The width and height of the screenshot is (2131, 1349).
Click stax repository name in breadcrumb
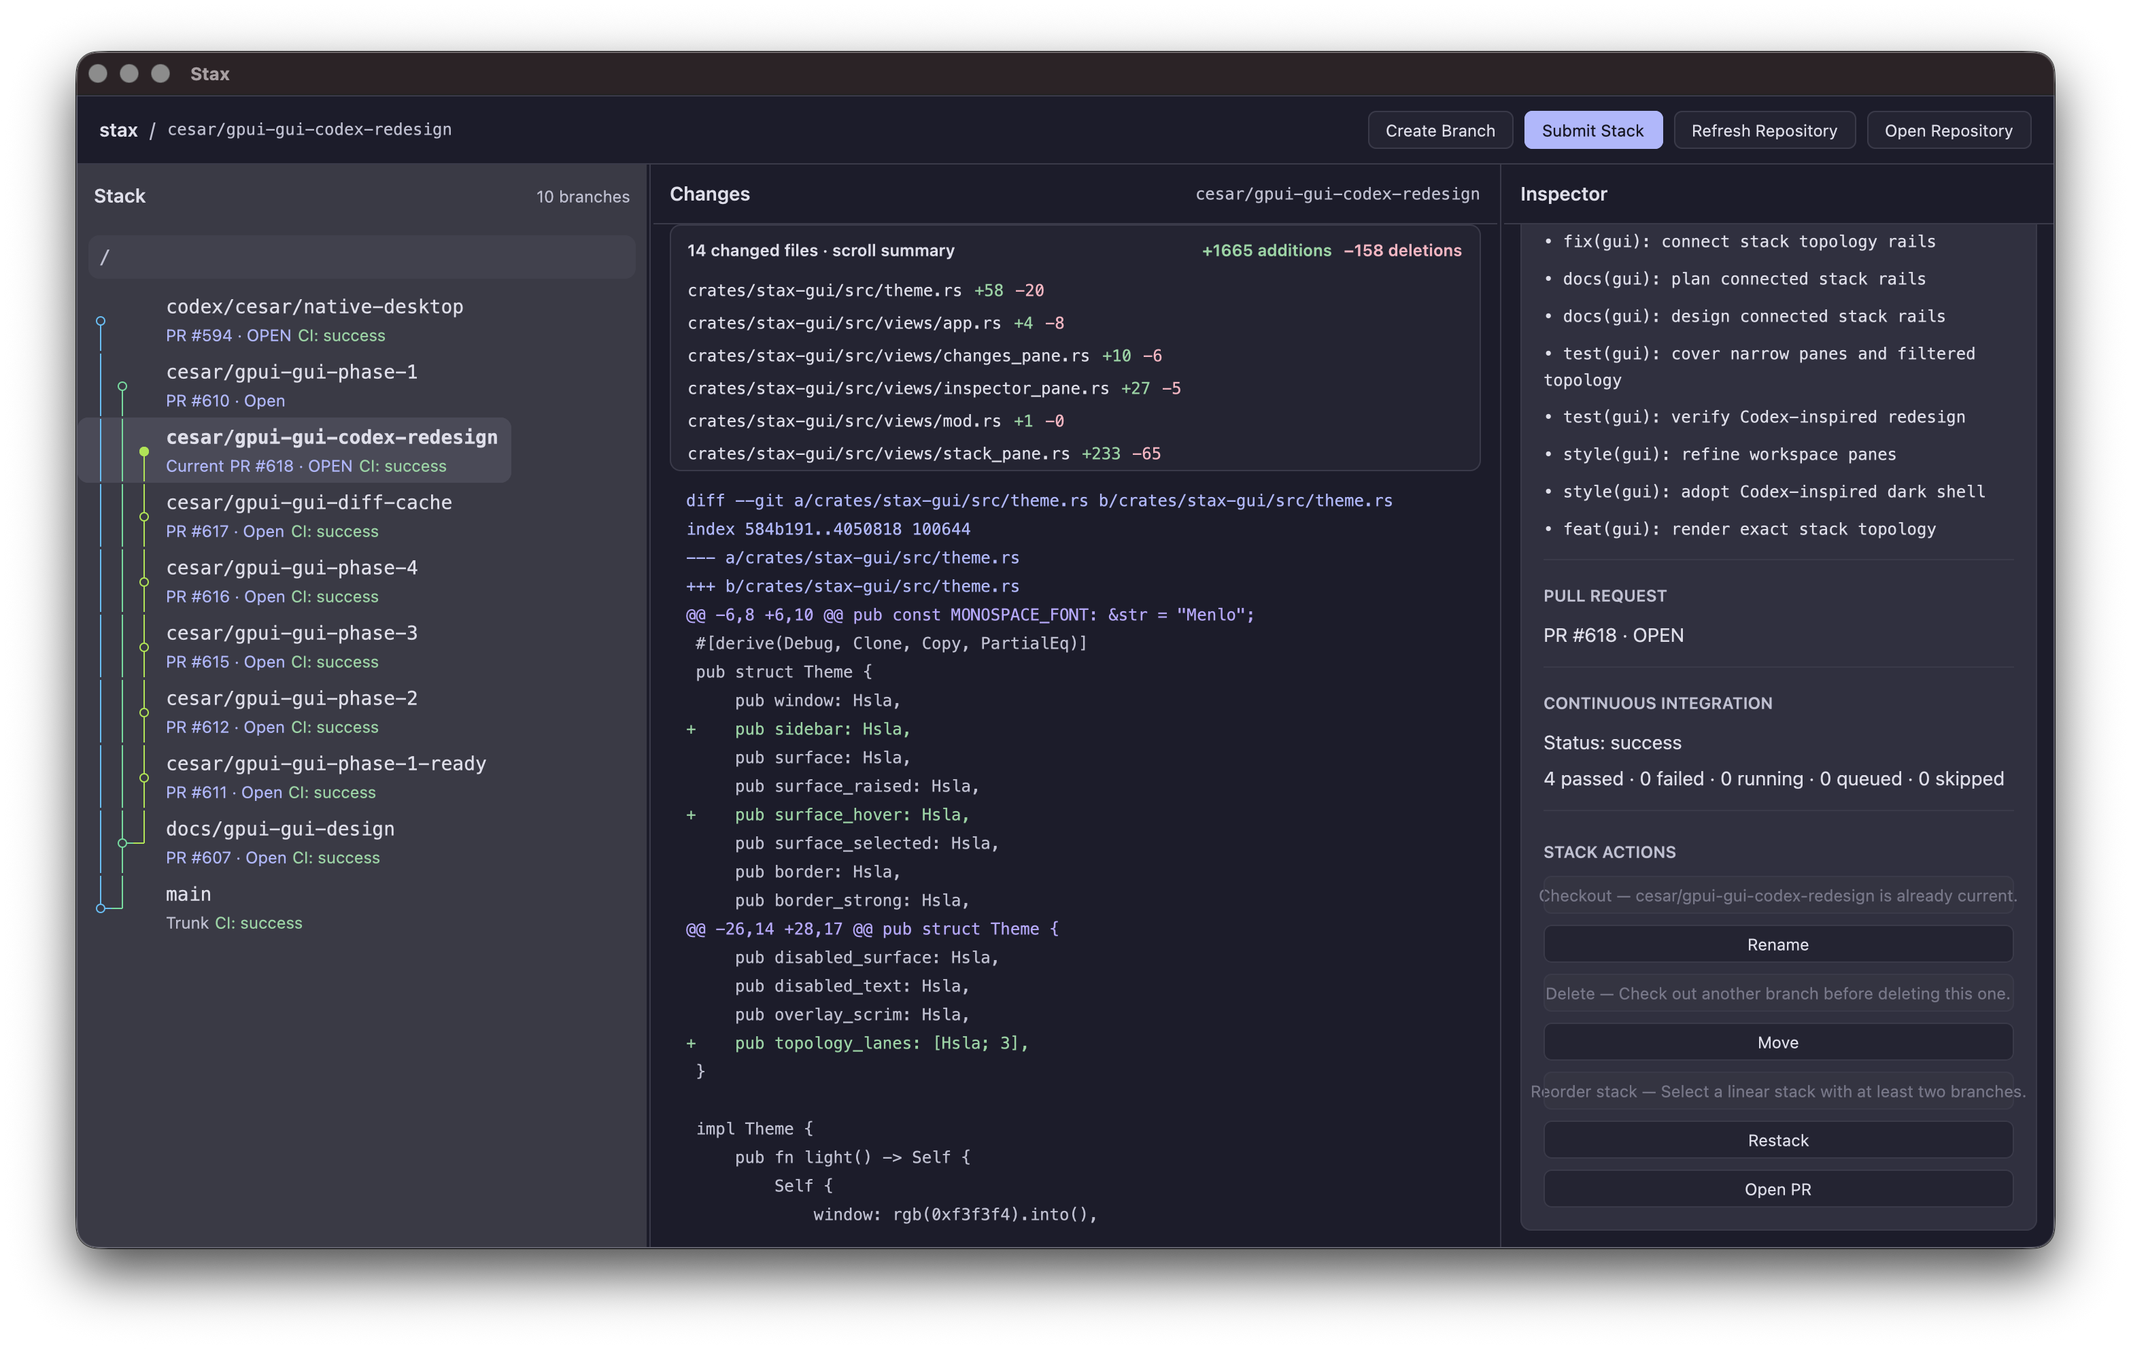coord(118,130)
